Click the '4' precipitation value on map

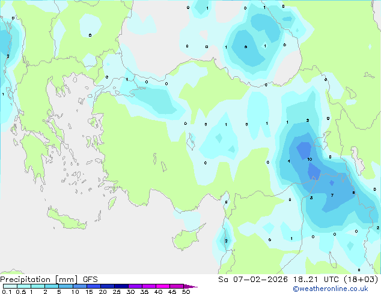(288, 161)
